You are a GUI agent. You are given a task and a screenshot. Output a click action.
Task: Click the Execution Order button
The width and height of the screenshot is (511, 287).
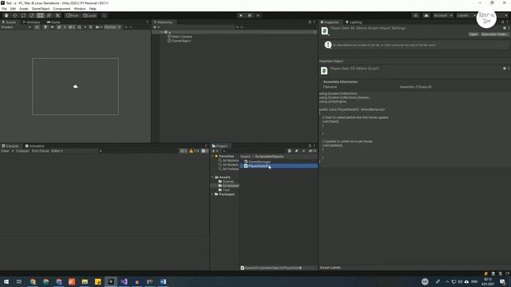(494, 34)
